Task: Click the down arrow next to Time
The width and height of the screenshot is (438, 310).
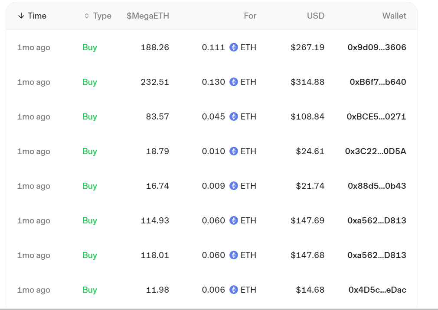Action: (x=21, y=16)
